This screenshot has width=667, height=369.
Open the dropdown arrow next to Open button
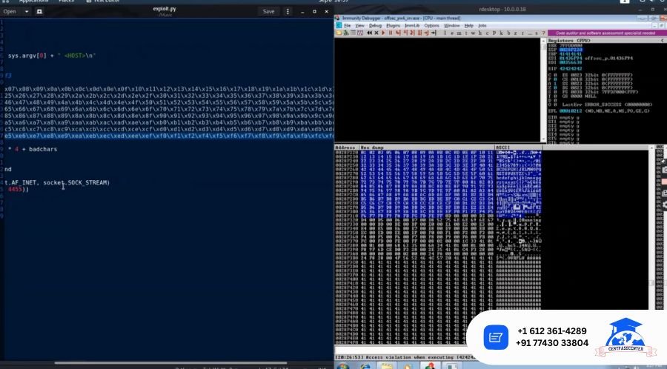click(x=27, y=11)
